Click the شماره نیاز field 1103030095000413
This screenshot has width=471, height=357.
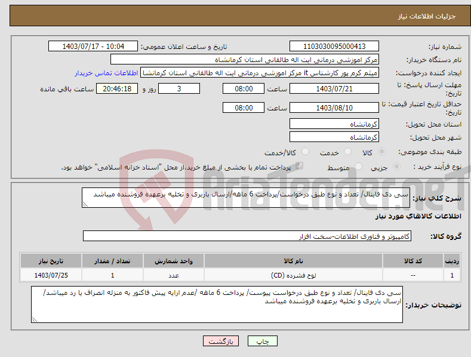334,47
